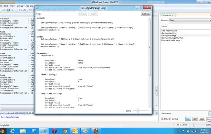Click the Get-AppxPackage command in console
211x134 pixels.
[10, 117]
